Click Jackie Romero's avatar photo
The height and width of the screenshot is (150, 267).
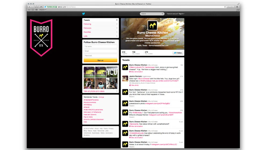pos(125,78)
